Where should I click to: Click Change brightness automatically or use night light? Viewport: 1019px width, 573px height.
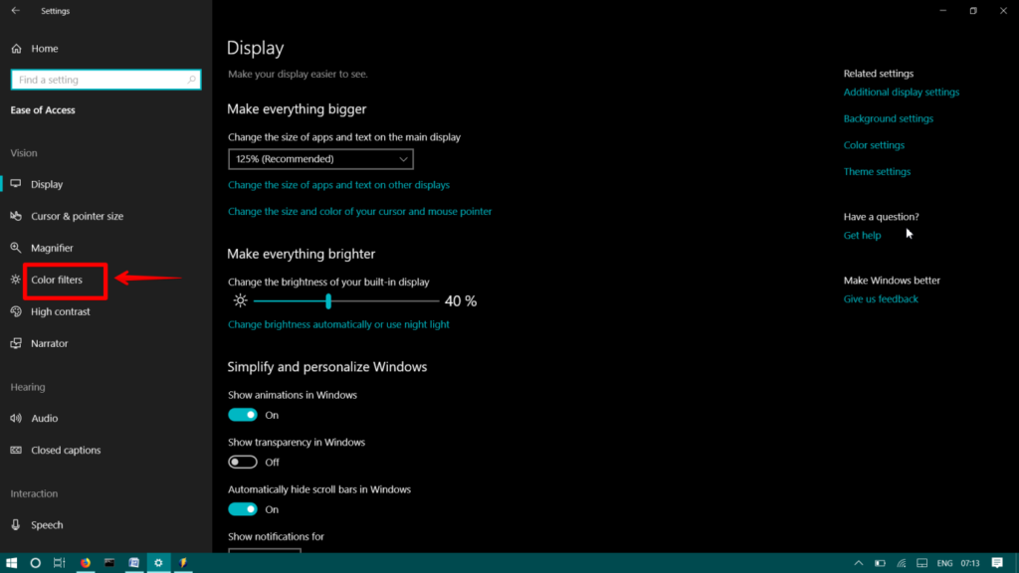point(338,324)
